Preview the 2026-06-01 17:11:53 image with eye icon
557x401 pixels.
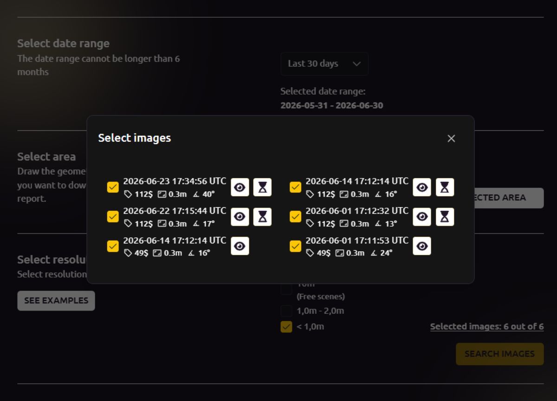422,246
